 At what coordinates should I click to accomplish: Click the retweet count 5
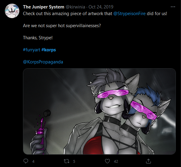point(74,161)
